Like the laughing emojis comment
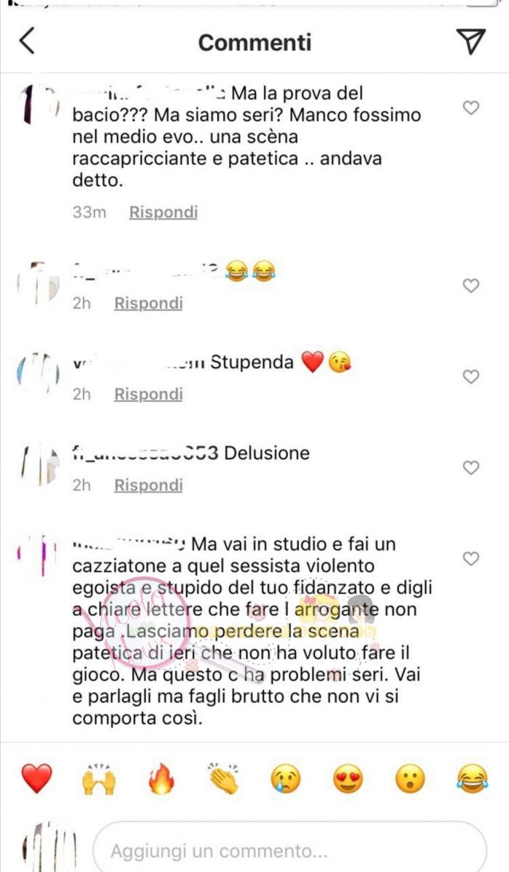 point(471,286)
